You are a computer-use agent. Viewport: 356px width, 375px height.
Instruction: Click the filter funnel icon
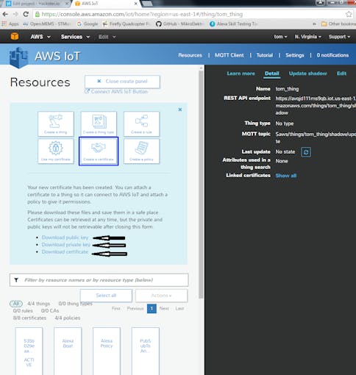pos(16,280)
